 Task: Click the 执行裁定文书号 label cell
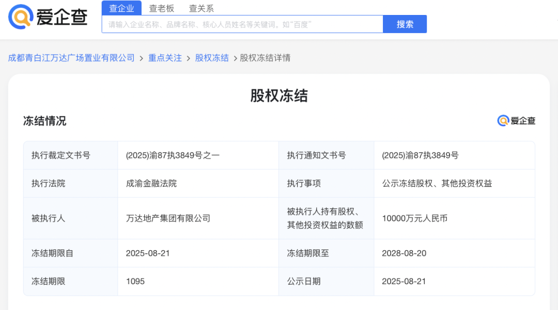[70, 155]
